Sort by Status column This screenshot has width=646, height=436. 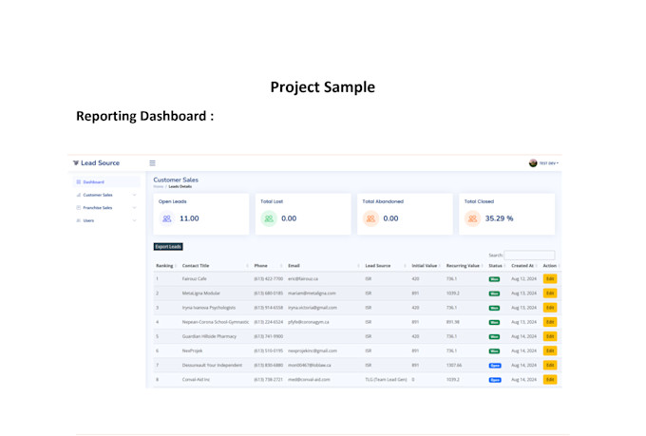click(x=497, y=266)
